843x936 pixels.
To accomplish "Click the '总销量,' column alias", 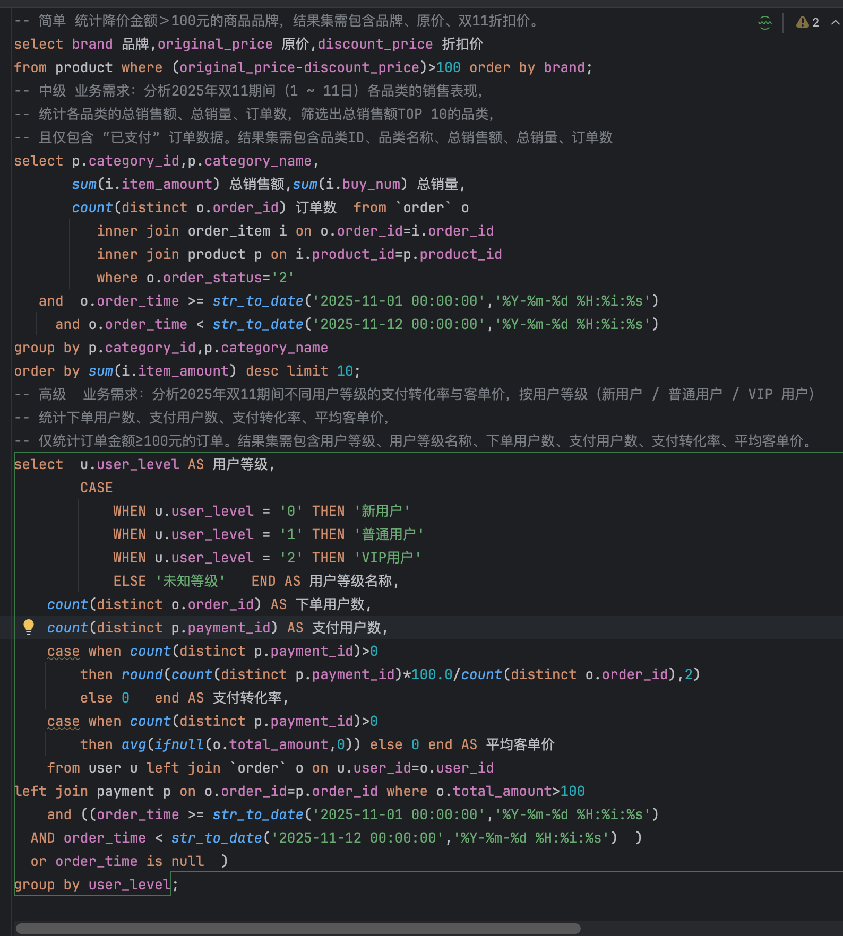I will (441, 184).
